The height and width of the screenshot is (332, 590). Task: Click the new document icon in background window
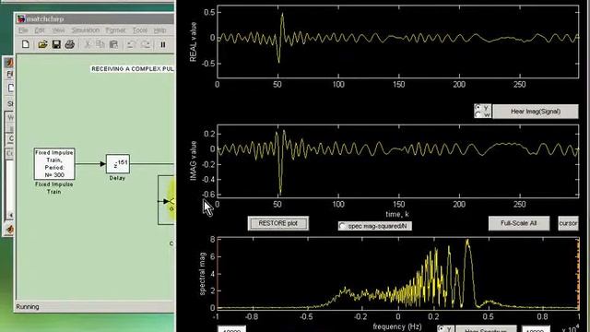pyautogui.click(x=11, y=88)
